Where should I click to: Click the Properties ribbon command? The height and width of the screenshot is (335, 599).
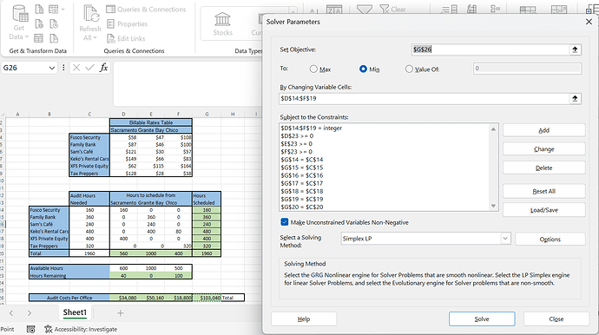pyautogui.click(x=128, y=24)
